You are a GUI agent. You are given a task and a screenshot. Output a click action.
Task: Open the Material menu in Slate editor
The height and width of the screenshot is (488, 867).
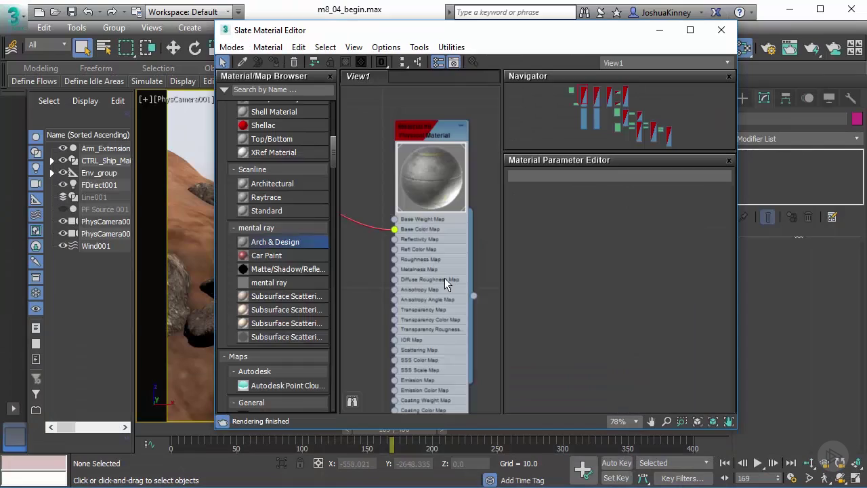[x=268, y=47]
